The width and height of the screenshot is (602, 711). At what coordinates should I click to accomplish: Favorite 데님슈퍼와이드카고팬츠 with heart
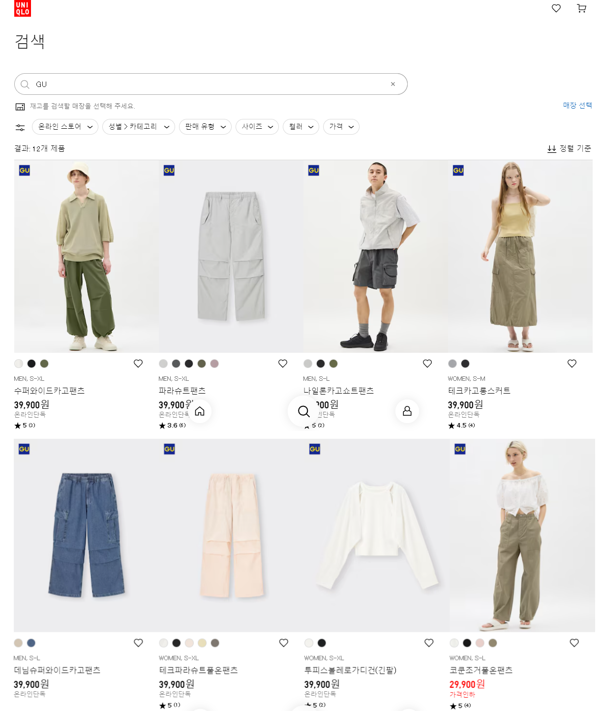pyautogui.click(x=139, y=643)
